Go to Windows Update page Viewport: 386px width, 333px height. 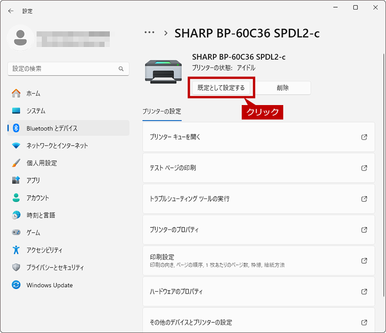pos(49,285)
